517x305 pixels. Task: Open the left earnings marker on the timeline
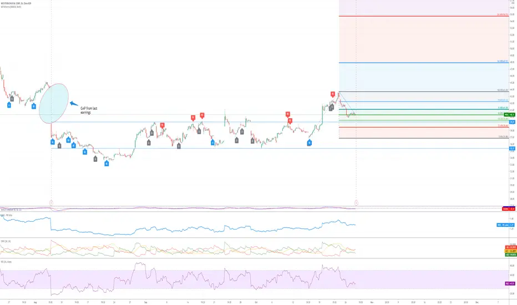(51, 203)
